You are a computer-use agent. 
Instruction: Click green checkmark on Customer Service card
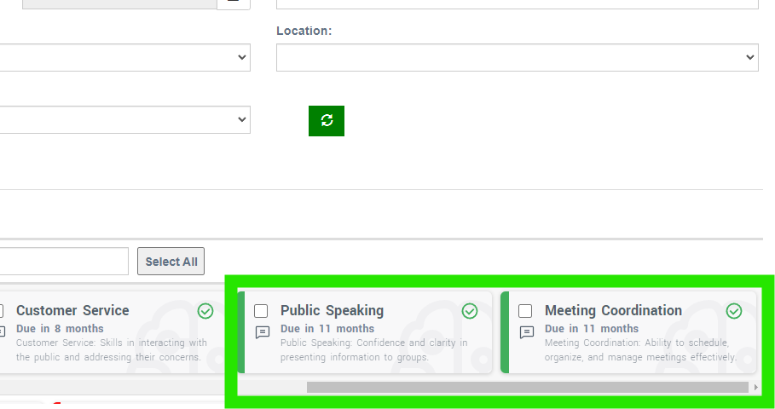pyautogui.click(x=205, y=311)
